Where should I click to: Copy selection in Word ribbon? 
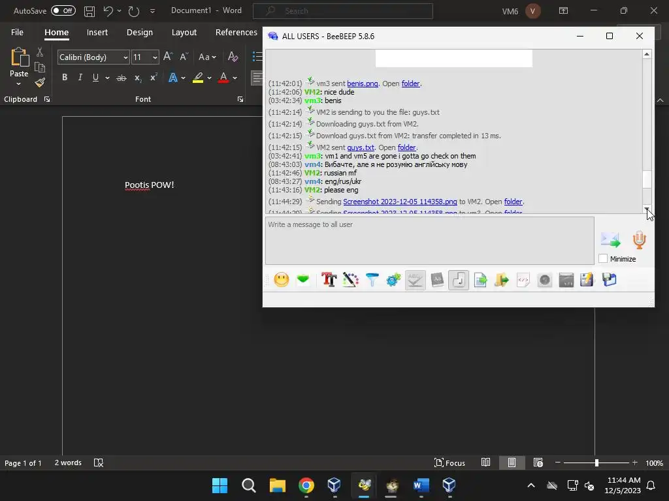click(40, 67)
